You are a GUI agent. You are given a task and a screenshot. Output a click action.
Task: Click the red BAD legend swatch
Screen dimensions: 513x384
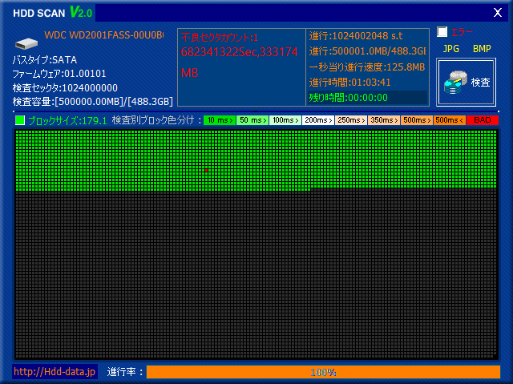pyautogui.click(x=483, y=120)
